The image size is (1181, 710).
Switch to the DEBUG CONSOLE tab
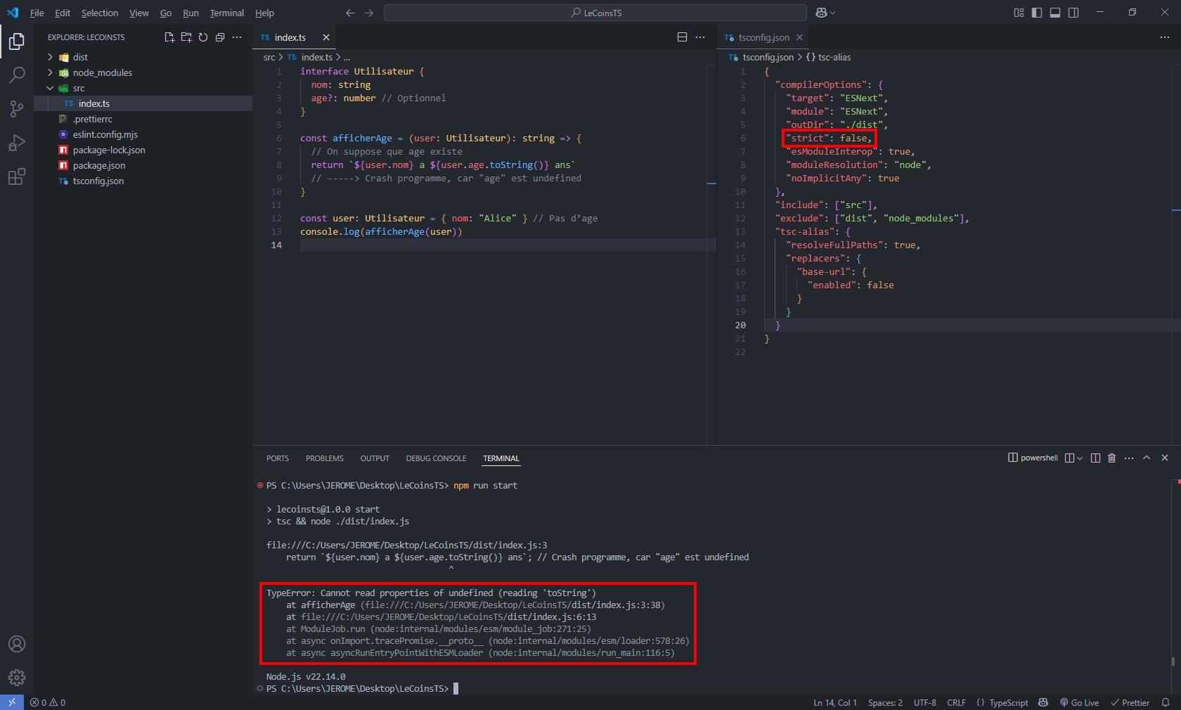[436, 458]
